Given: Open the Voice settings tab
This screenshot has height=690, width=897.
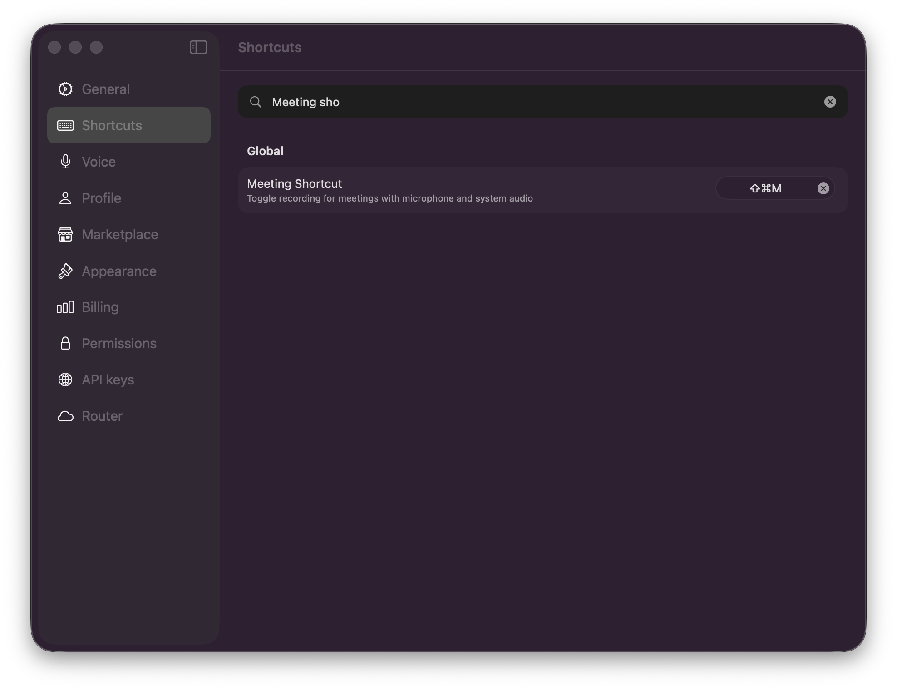Looking at the screenshot, I should 129,162.
